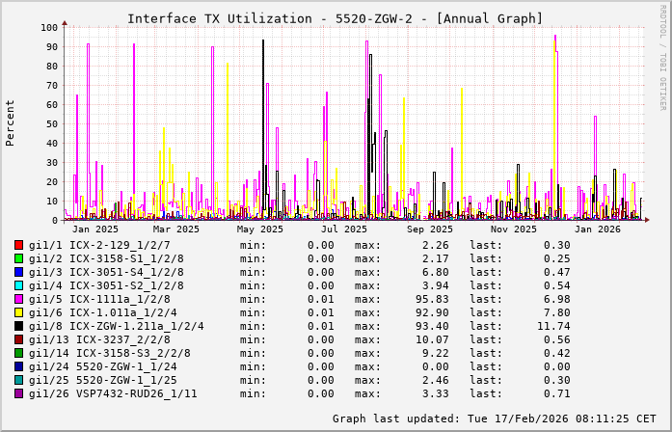Click the yellow gi1/6 ICX-1.011a legend swatch

(x=19, y=313)
